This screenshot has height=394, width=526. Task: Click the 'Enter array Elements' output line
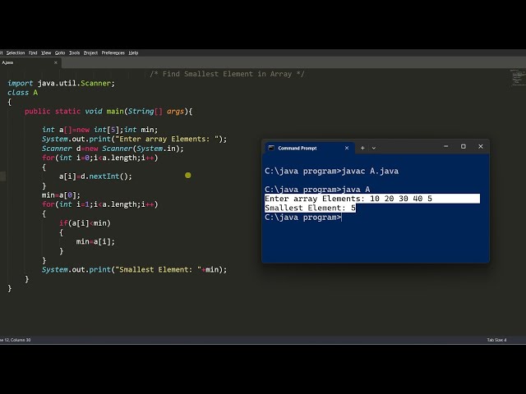point(372,199)
